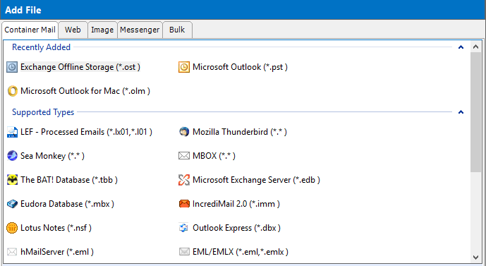Click the Lotus Notes nsf icon

pyautogui.click(x=12, y=228)
